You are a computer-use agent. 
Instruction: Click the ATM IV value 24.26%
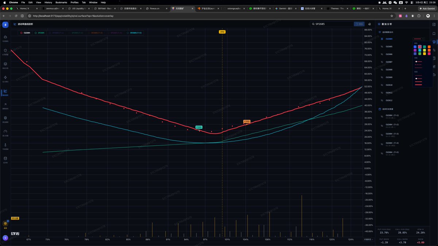point(420,232)
